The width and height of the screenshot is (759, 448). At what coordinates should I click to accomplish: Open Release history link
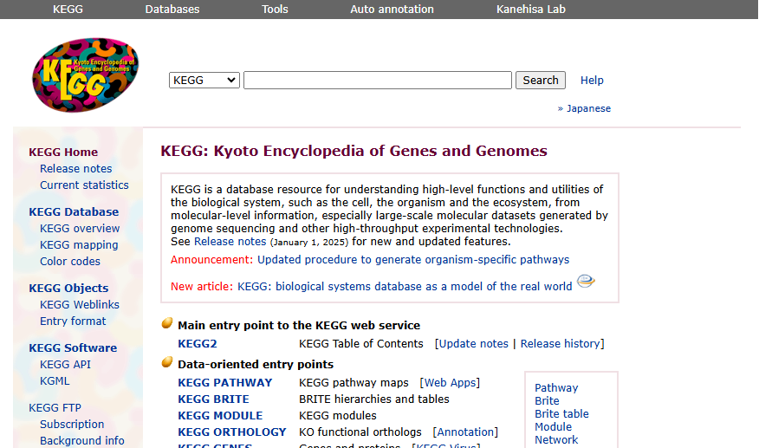point(561,344)
